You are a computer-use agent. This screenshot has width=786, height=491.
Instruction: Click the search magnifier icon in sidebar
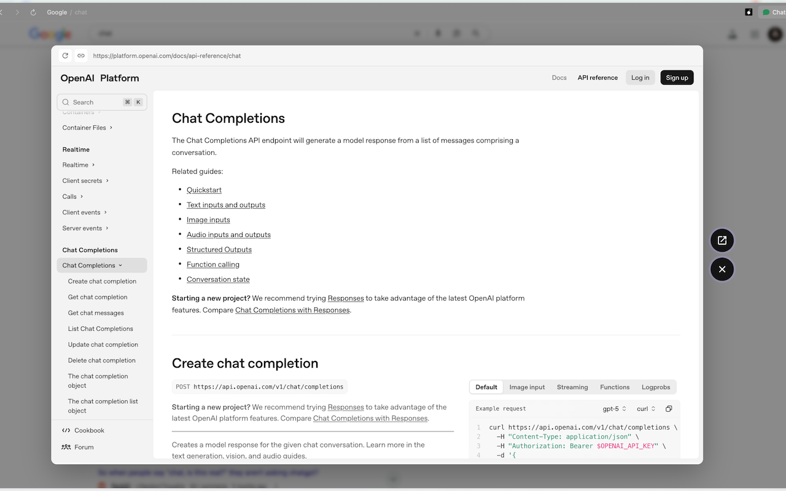point(66,102)
